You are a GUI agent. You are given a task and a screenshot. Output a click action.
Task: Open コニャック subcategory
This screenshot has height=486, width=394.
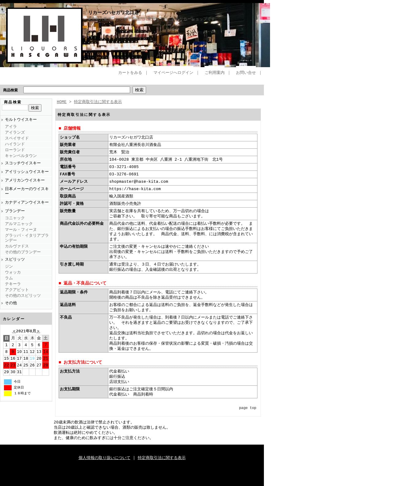(15, 218)
